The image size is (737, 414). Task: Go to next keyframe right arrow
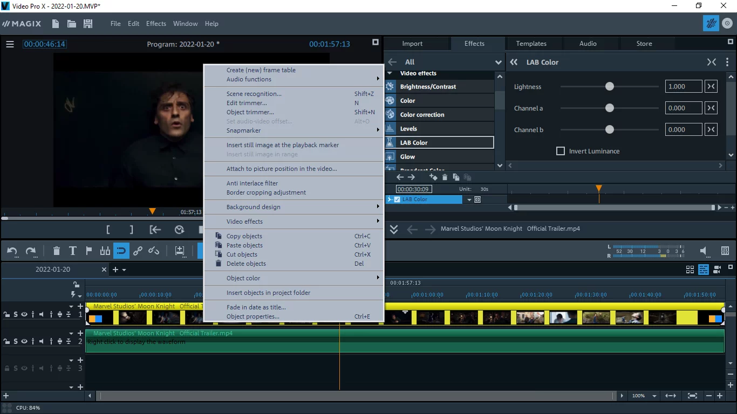[x=411, y=177]
